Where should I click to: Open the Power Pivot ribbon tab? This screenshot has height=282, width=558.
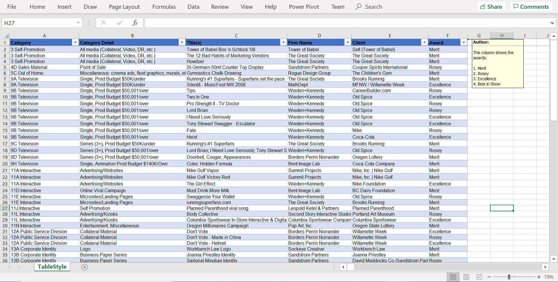click(304, 6)
